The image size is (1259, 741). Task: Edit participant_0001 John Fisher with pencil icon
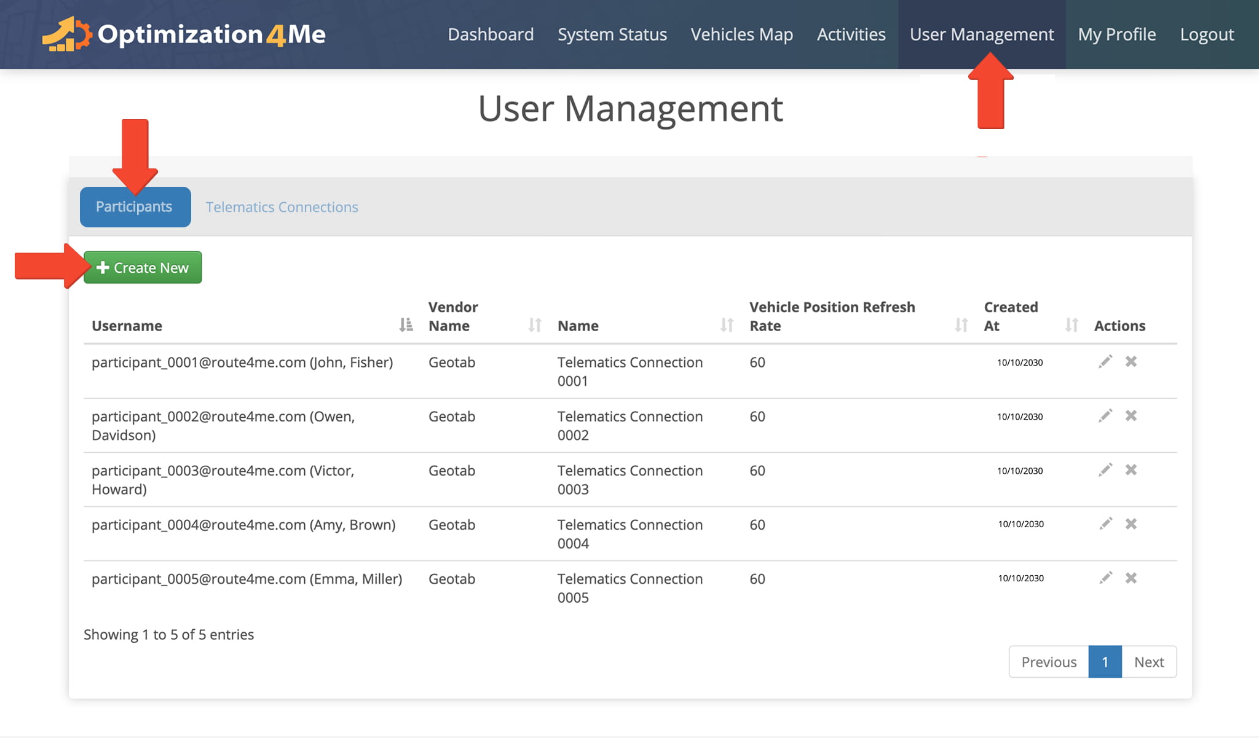point(1105,361)
